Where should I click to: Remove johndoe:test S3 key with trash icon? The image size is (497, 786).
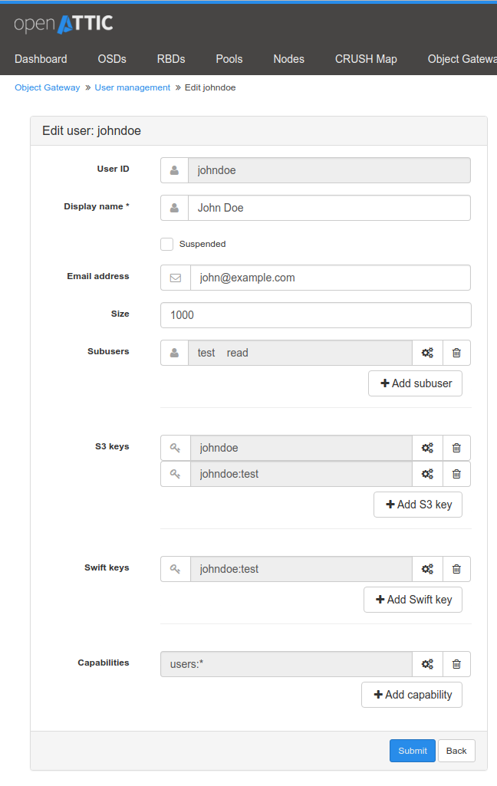point(456,474)
